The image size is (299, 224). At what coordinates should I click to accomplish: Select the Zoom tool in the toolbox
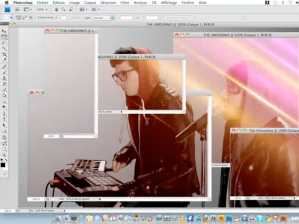4,155
